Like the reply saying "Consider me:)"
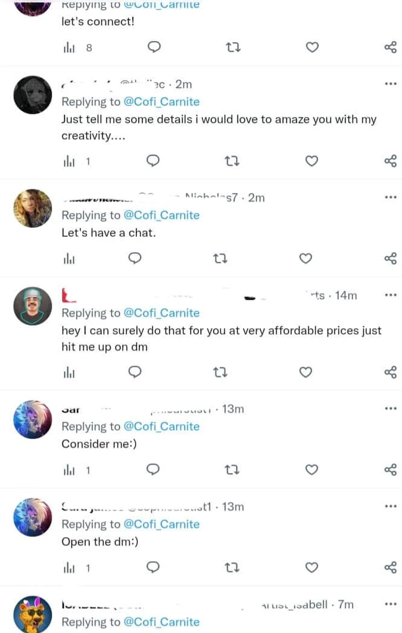The image size is (402, 633). pyautogui.click(x=311, y=470)
